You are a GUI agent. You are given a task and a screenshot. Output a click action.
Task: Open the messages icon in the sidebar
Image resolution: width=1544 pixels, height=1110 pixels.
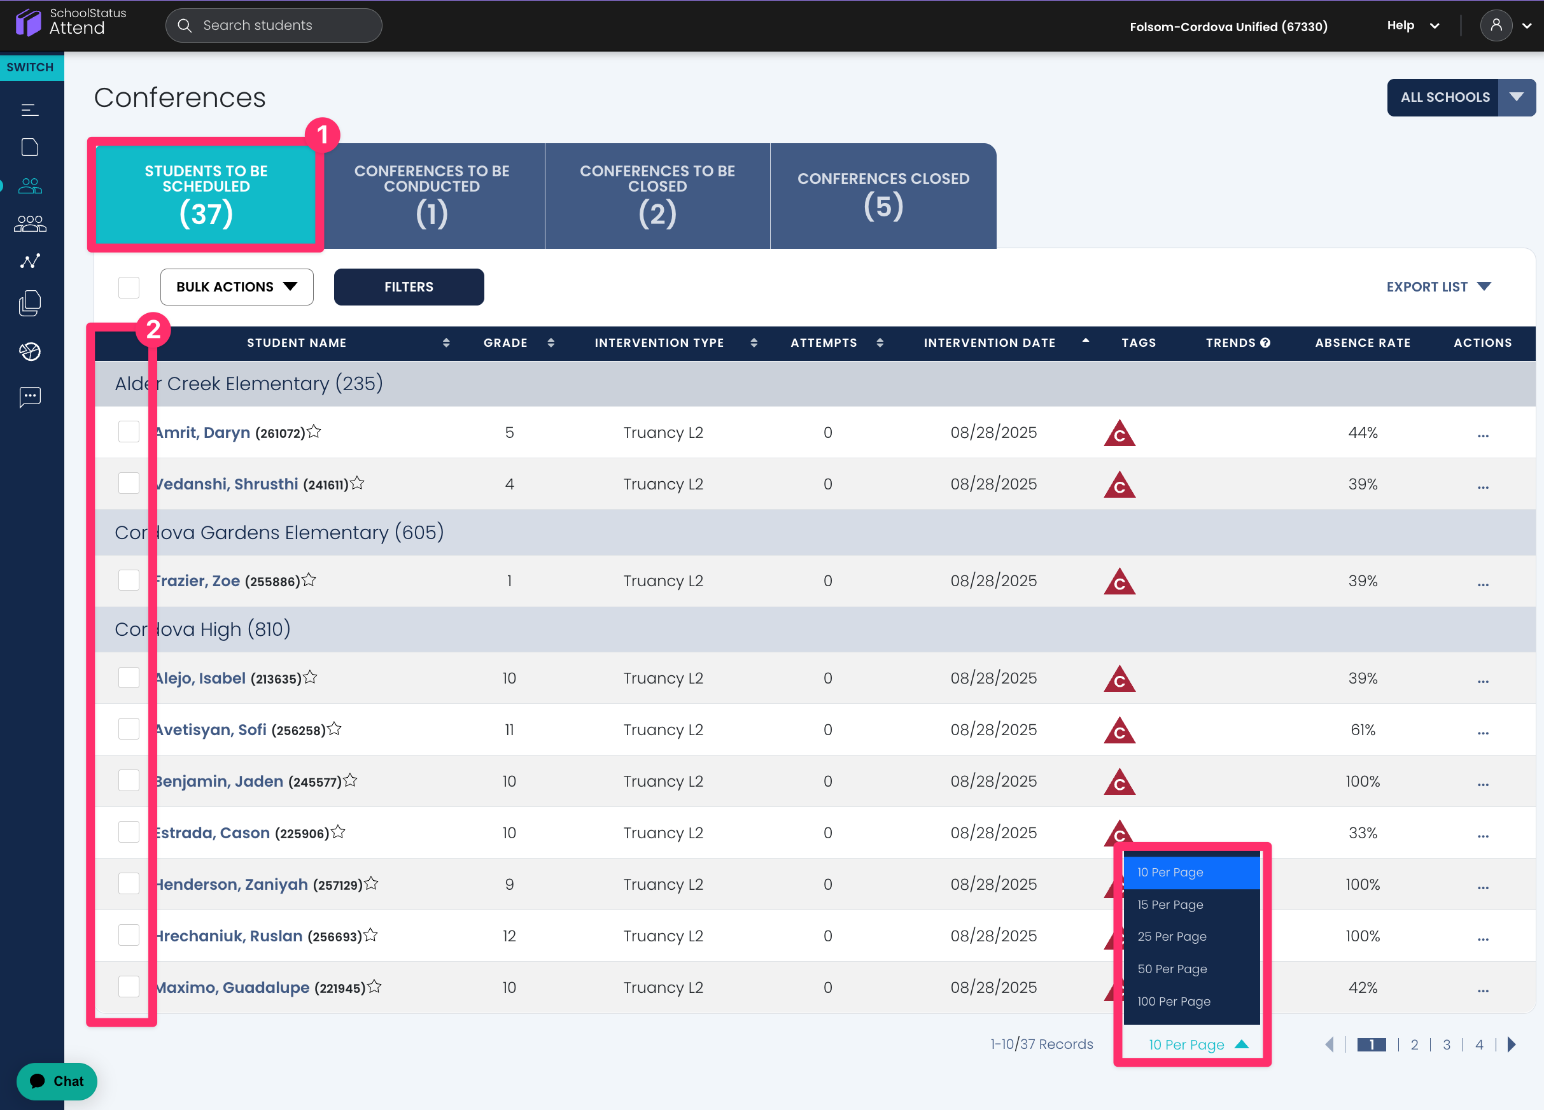30,397
